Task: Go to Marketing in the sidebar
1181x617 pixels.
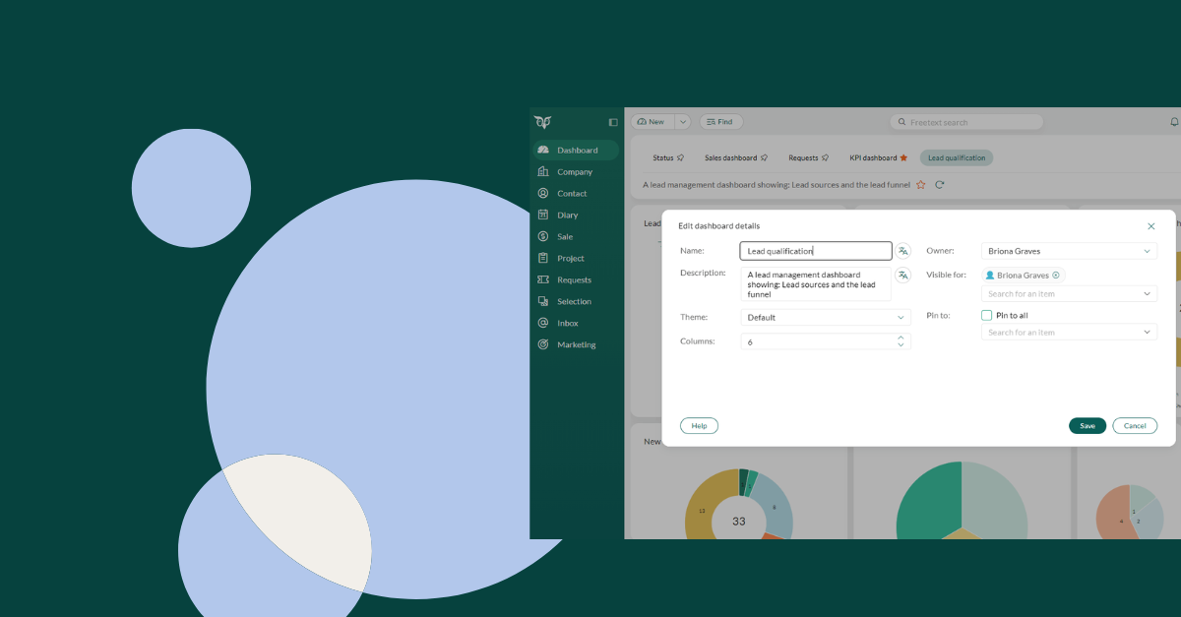Action: [x=576, y=344]
